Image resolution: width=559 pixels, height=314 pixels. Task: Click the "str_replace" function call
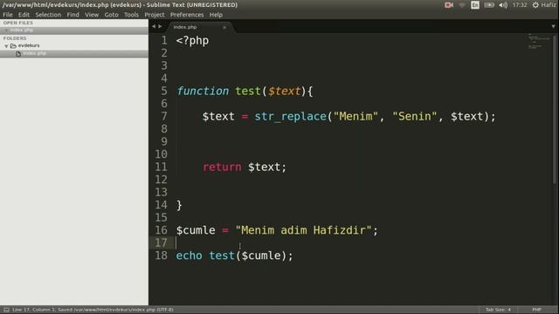290,116
